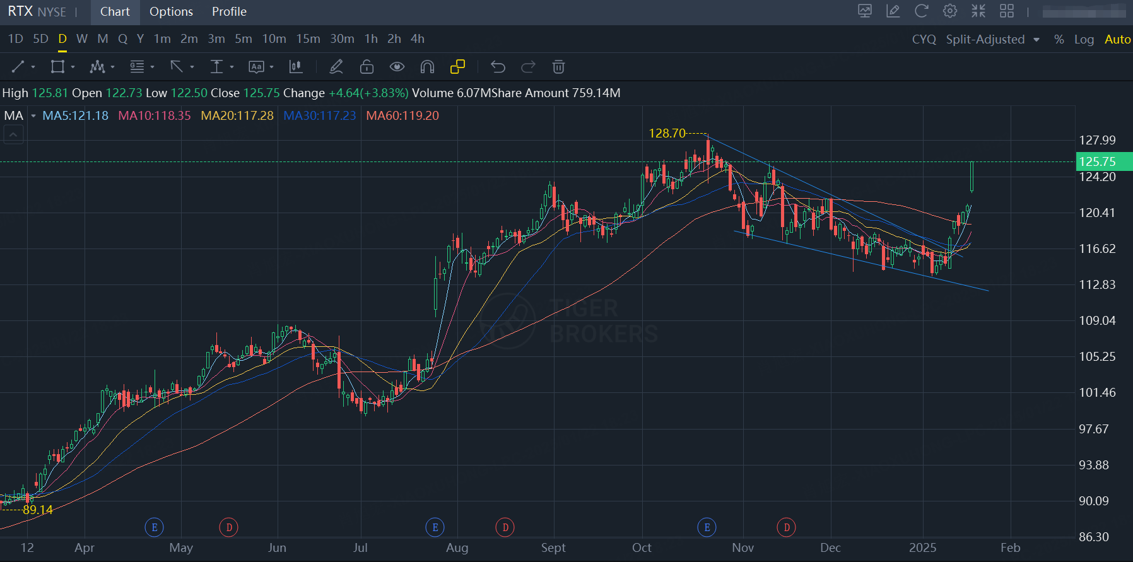The height and width of the screenshot is (562, 1133).
Task: Select the 1D timeframe
Action: point(16,39)
